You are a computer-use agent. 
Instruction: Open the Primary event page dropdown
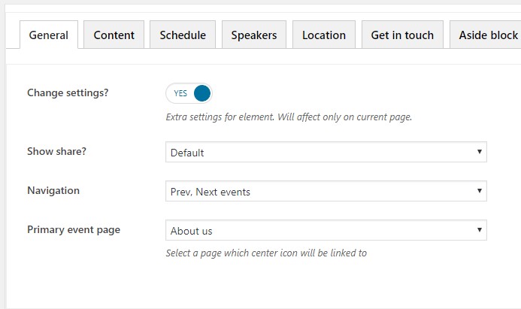(326, 231)
